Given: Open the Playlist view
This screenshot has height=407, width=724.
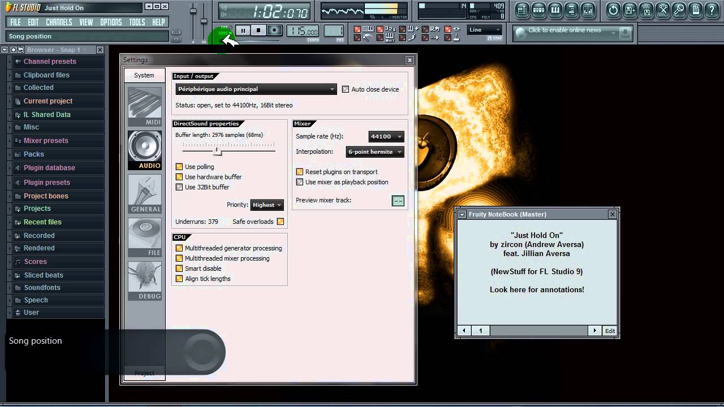Looking at the screenshot, I should [522, 10].
